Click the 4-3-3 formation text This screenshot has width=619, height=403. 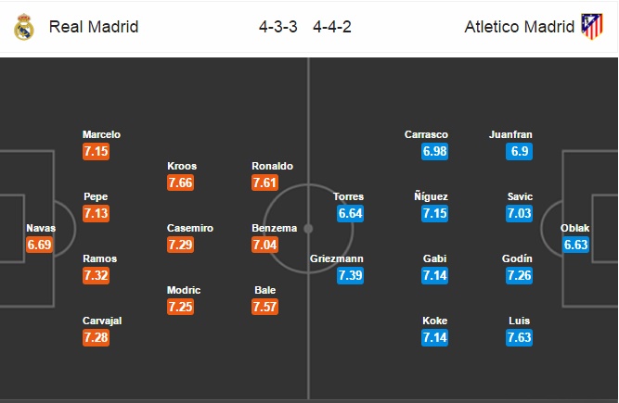point(277,27)
